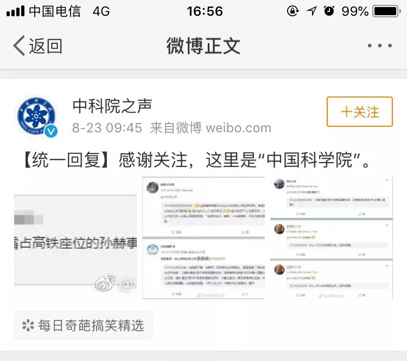Tap the back chevron arrow icon
Screen dimensions: 407x361
19,46
